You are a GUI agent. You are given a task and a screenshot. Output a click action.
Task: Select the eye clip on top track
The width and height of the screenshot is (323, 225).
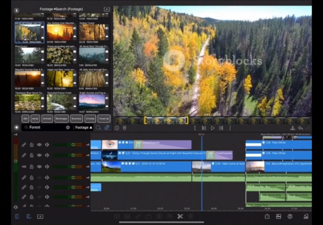117,144
